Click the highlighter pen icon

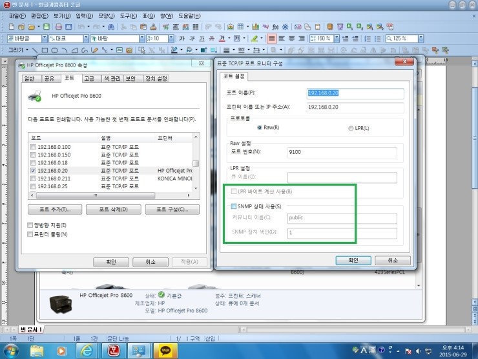coord(255,39)
